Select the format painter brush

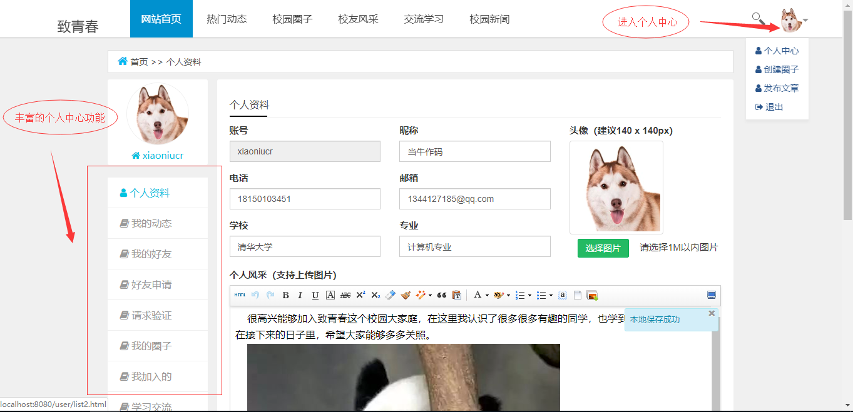406,295
